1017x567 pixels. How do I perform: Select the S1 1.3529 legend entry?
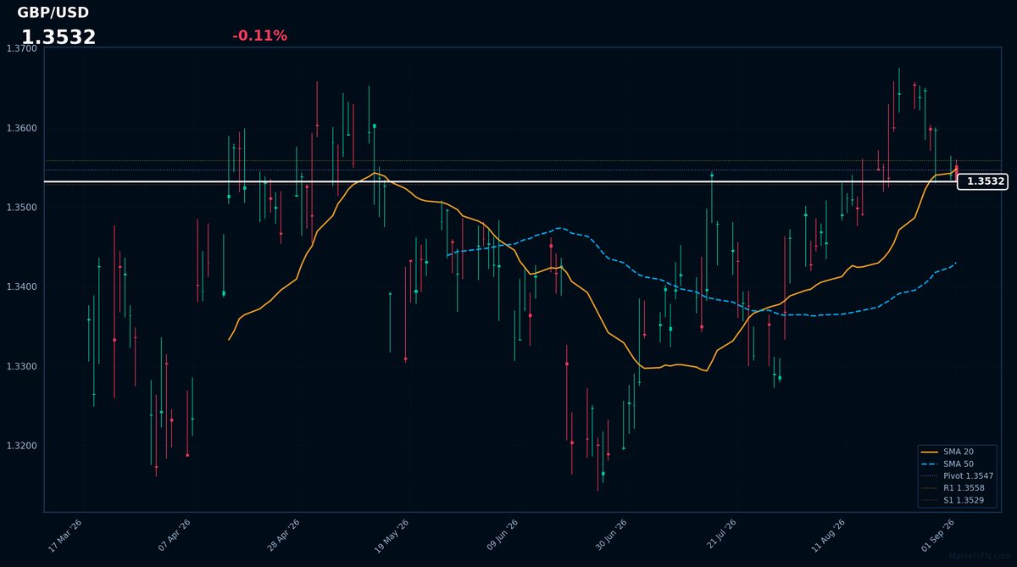click(956, 500)
